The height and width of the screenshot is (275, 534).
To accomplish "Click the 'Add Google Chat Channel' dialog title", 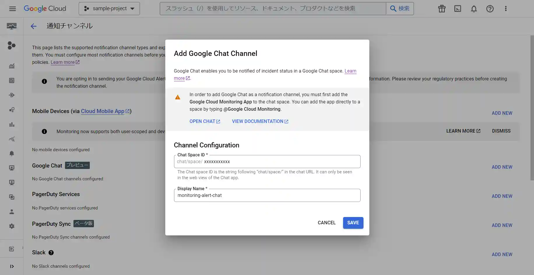I will click(x=215, y=54).
